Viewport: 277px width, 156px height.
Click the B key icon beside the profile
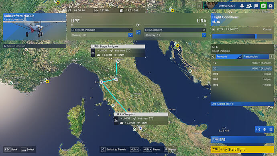[199, 6]
